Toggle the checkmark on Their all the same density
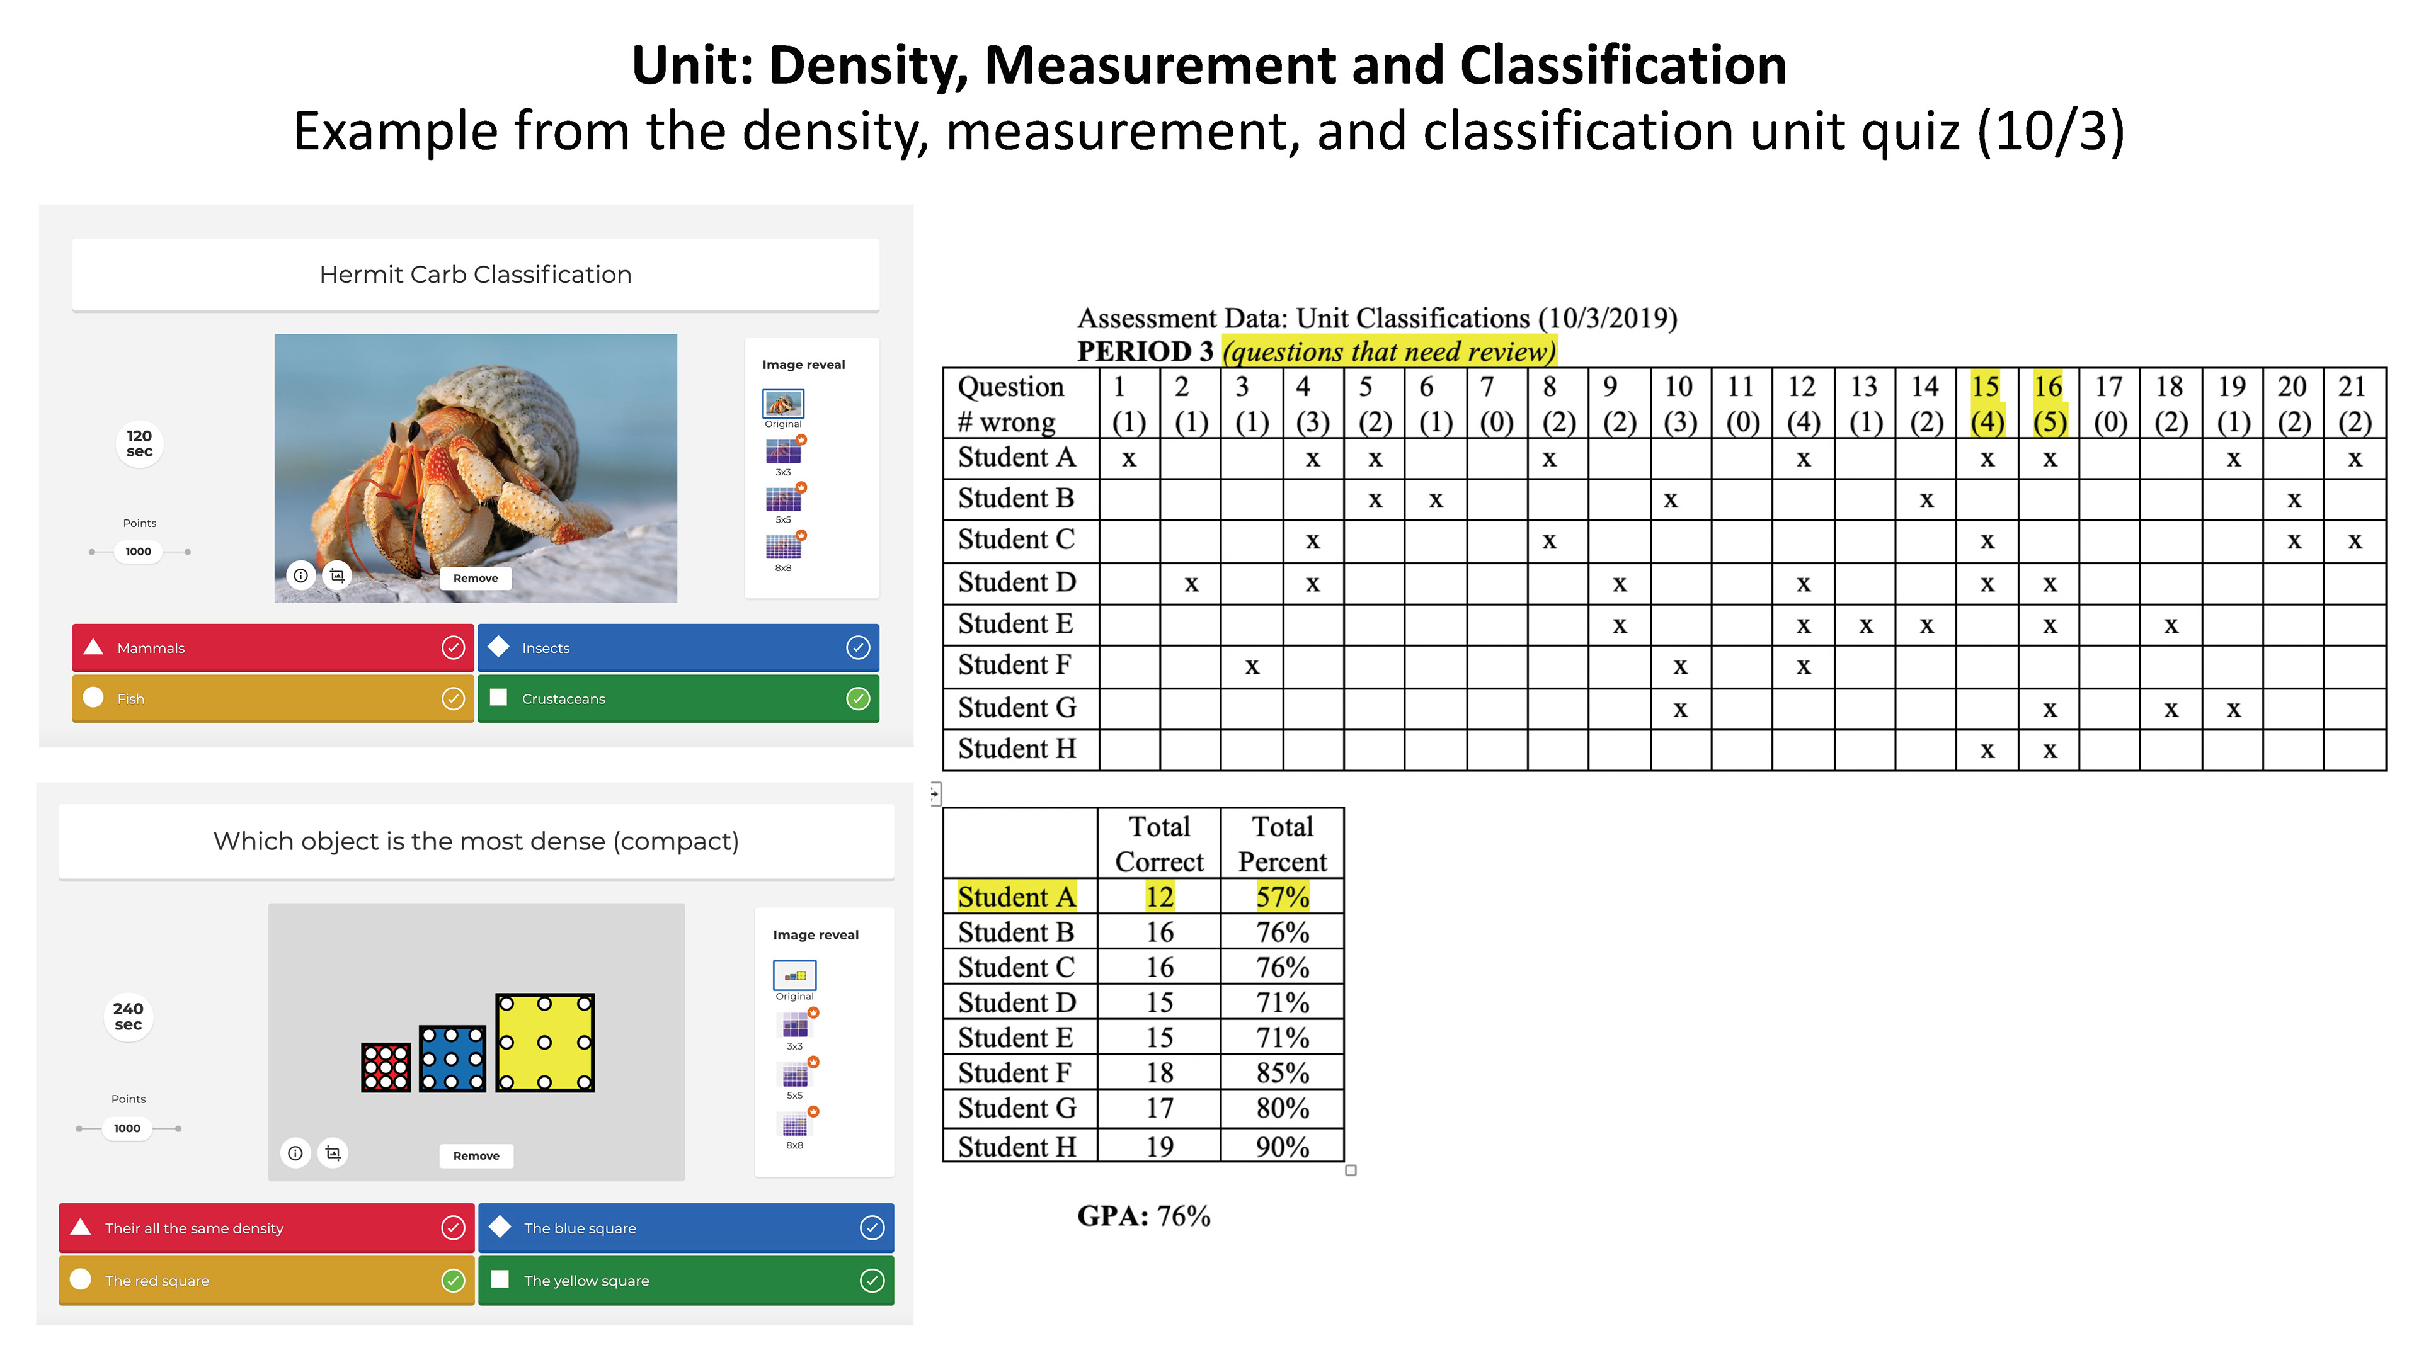The height and width of the screenshot is (1360, 2419). pyautogui.click(x=453, y=1228)
